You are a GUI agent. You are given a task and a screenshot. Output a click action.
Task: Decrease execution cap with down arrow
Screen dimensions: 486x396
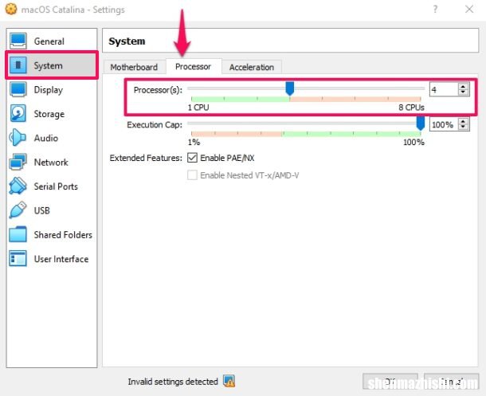(x=463, y=127)
